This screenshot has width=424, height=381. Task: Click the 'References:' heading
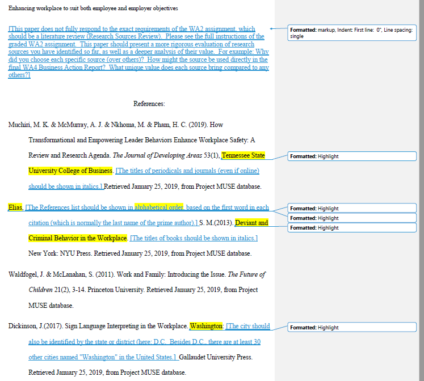(149, 104)
